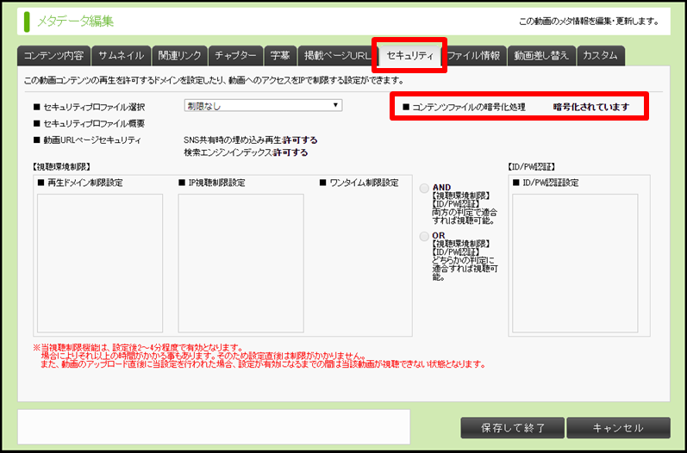Click the ワンタイム制限設定 heading
Image resolution: width=687 pixels, height=453 pixels.
point(363,183)
